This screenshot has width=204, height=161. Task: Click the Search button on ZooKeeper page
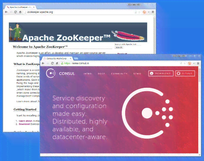click(119, 47)
